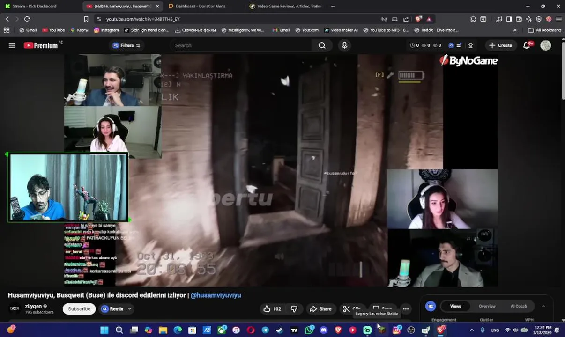Open the YouTube guide hamburger menu
Viewport: 565px width, 337px height.
coord(12,45)
